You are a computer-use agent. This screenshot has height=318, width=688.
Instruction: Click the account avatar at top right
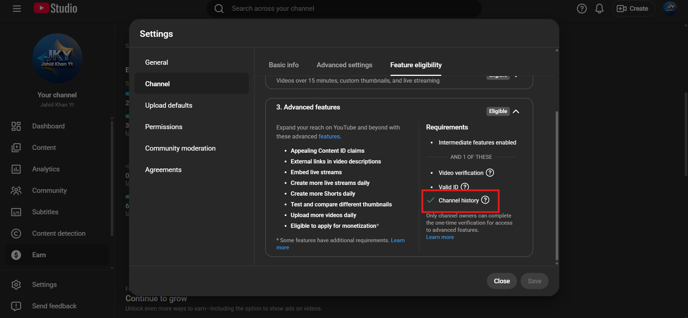[x=669, y=9]
